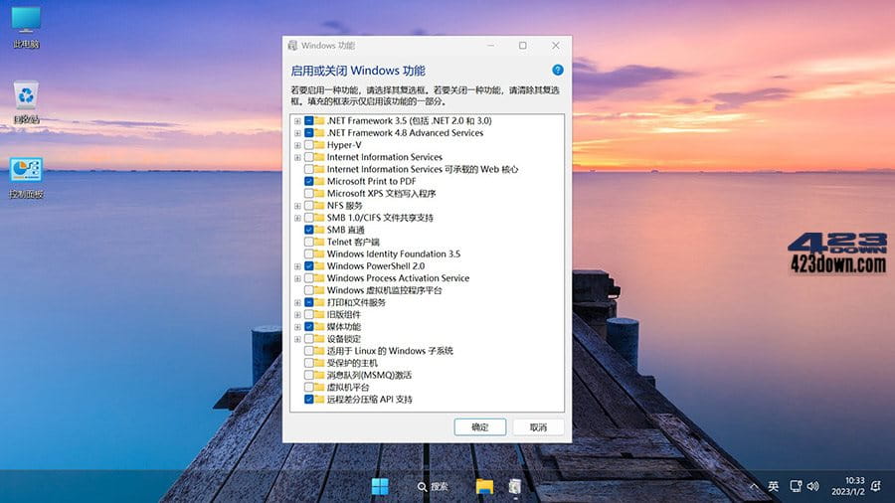Expand Windows Process Activation Service node
This screenshot has height=503, width=895.
[297, 278]
